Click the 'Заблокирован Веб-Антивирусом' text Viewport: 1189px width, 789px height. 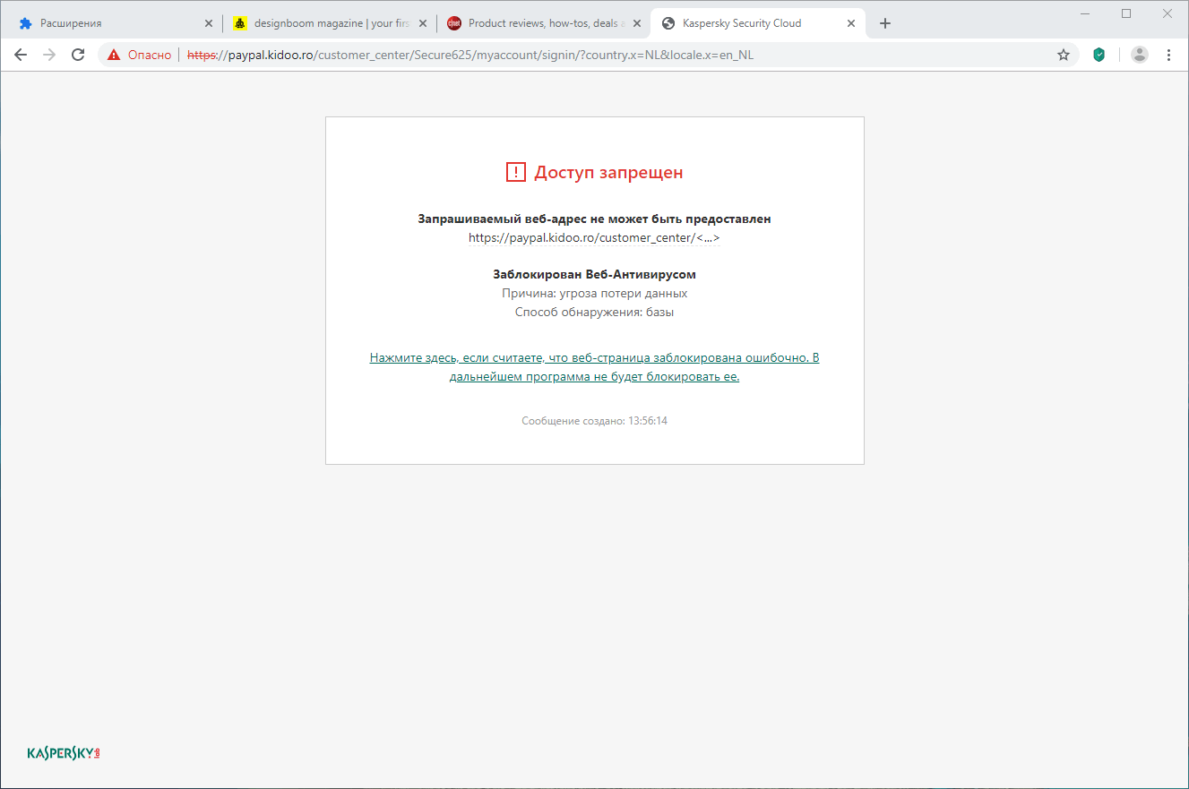[x=594, y=274]
